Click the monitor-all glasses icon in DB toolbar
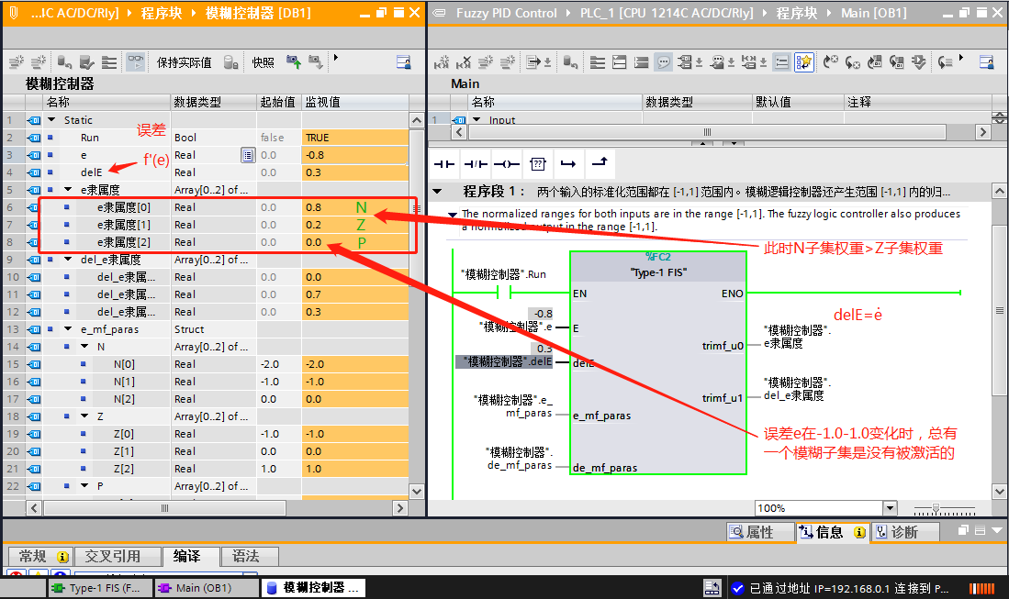Viewport: 1009px width, 599px height. [135, 62]
